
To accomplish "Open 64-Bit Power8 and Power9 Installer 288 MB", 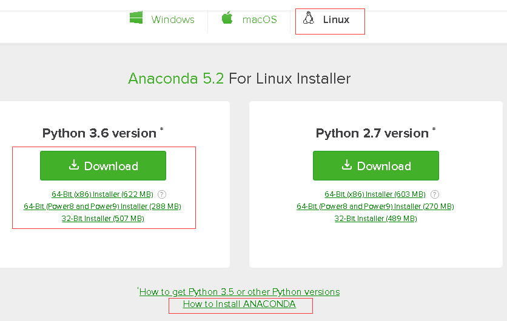I will pos(102,207).
